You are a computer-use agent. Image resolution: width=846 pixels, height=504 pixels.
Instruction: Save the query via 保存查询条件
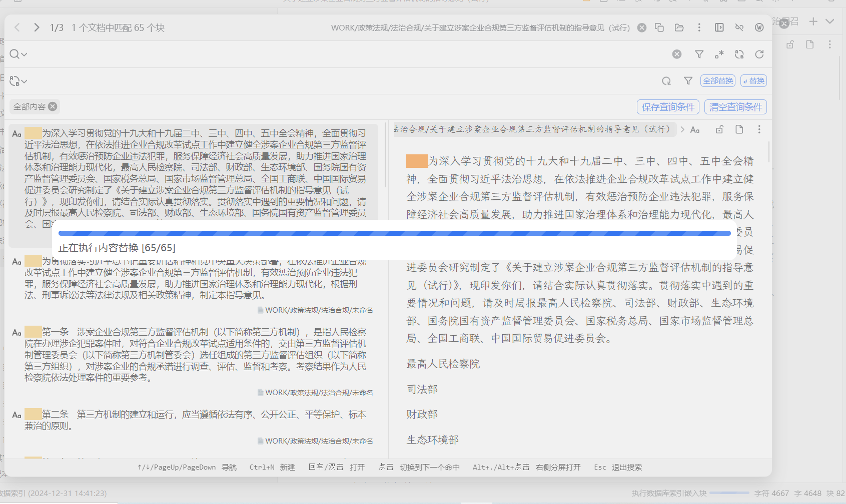coord(667,107)
